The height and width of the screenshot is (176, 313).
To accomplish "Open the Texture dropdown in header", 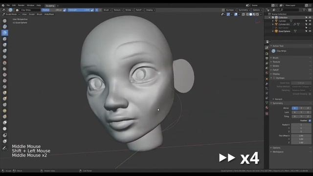I will coord(118,10).
